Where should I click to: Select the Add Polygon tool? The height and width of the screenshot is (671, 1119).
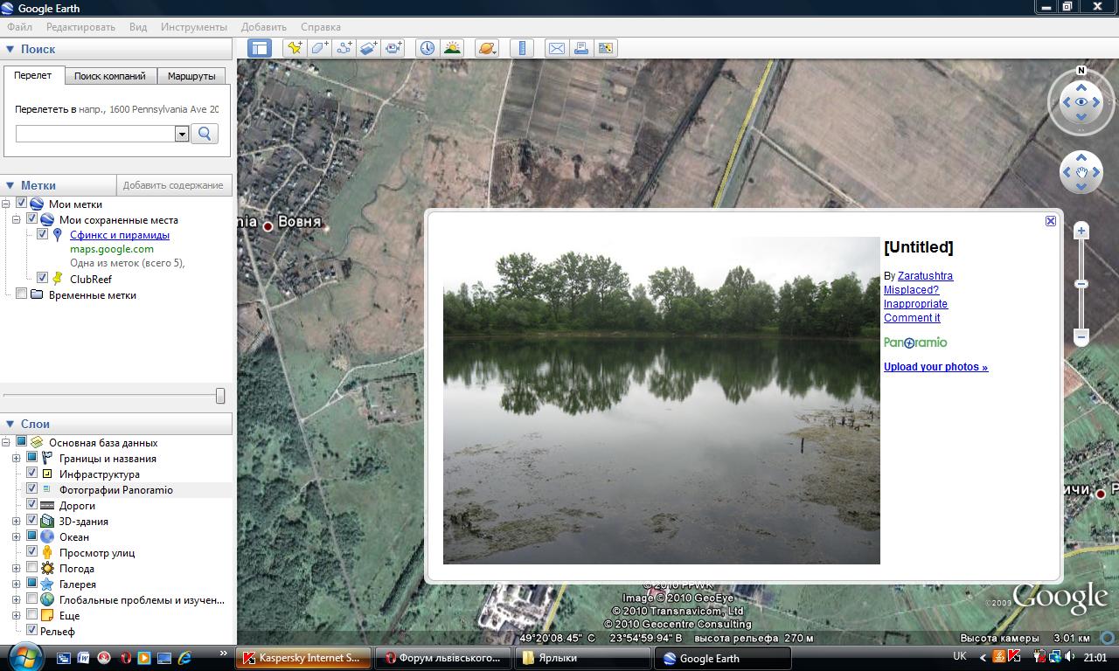pyautogui.click(x=319, y=48)
